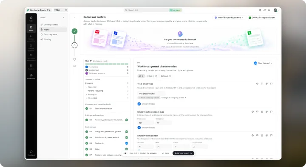The image size is (306, 167).
Task: Click the paperclip for Employees by contract type
Action: coord(266,112)
